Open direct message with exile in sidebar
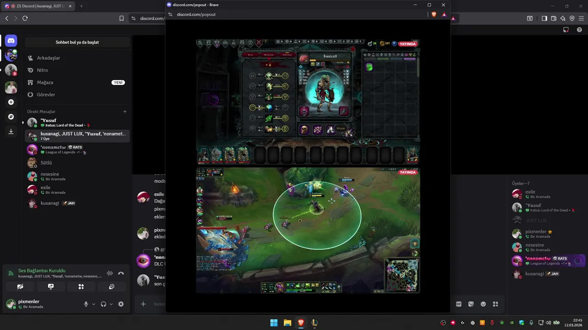The height and width of the screenshot is (330, 588). tap(77, 190)
